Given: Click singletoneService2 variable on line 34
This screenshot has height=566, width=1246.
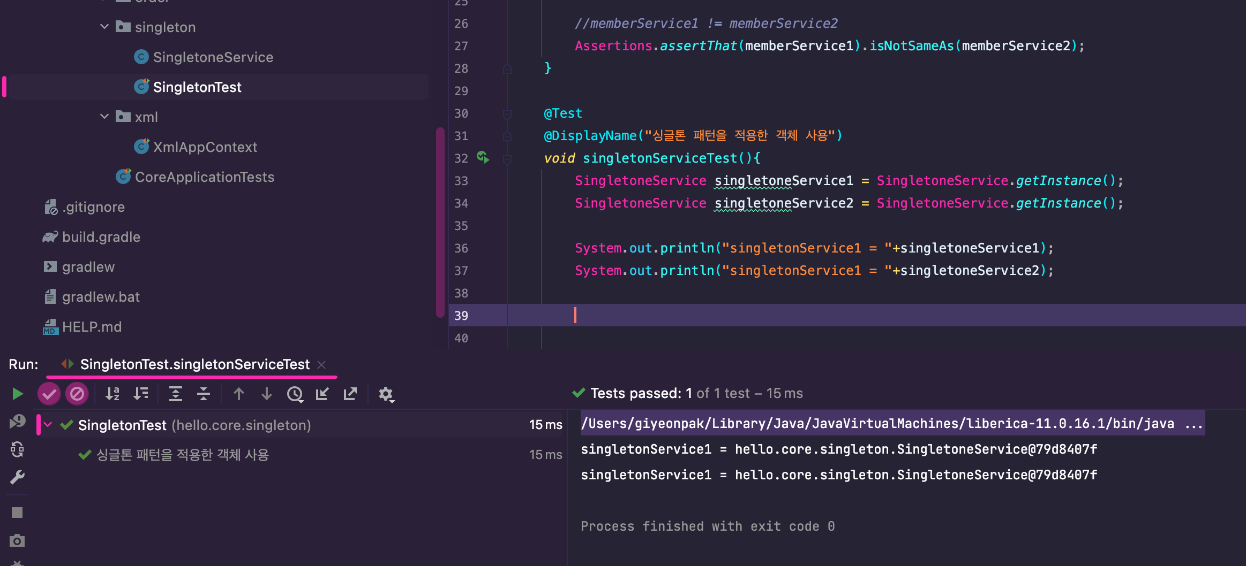Looking at the screenshot, I should coord(784,203).
